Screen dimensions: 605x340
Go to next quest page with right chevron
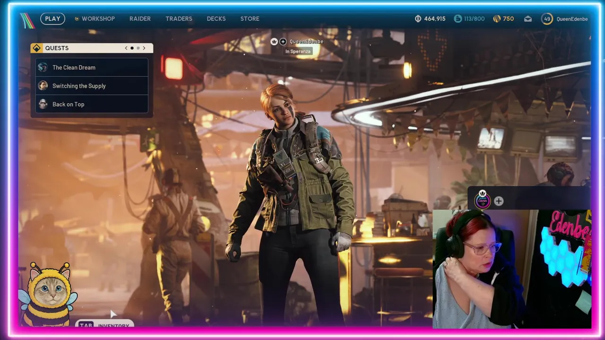(x=144, y=48)
